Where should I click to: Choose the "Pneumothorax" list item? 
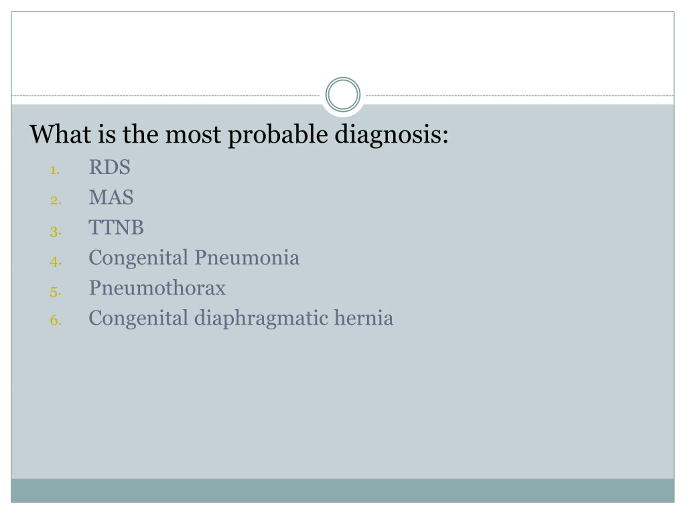(157, 288)
